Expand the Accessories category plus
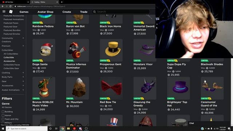233x131 pixels. coord(23,86)
